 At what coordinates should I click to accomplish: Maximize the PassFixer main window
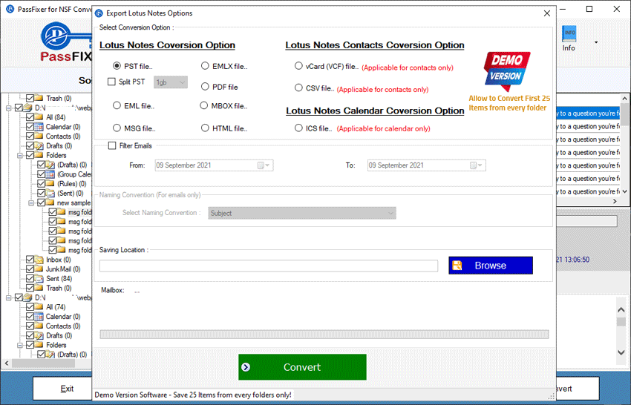[589, 9]
